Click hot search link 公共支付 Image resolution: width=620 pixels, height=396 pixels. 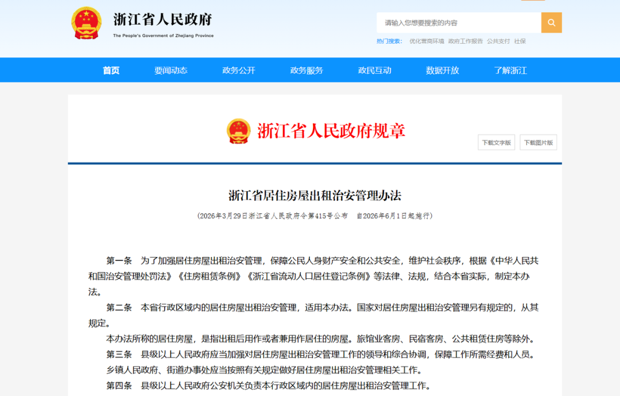[x=498, y=41]
